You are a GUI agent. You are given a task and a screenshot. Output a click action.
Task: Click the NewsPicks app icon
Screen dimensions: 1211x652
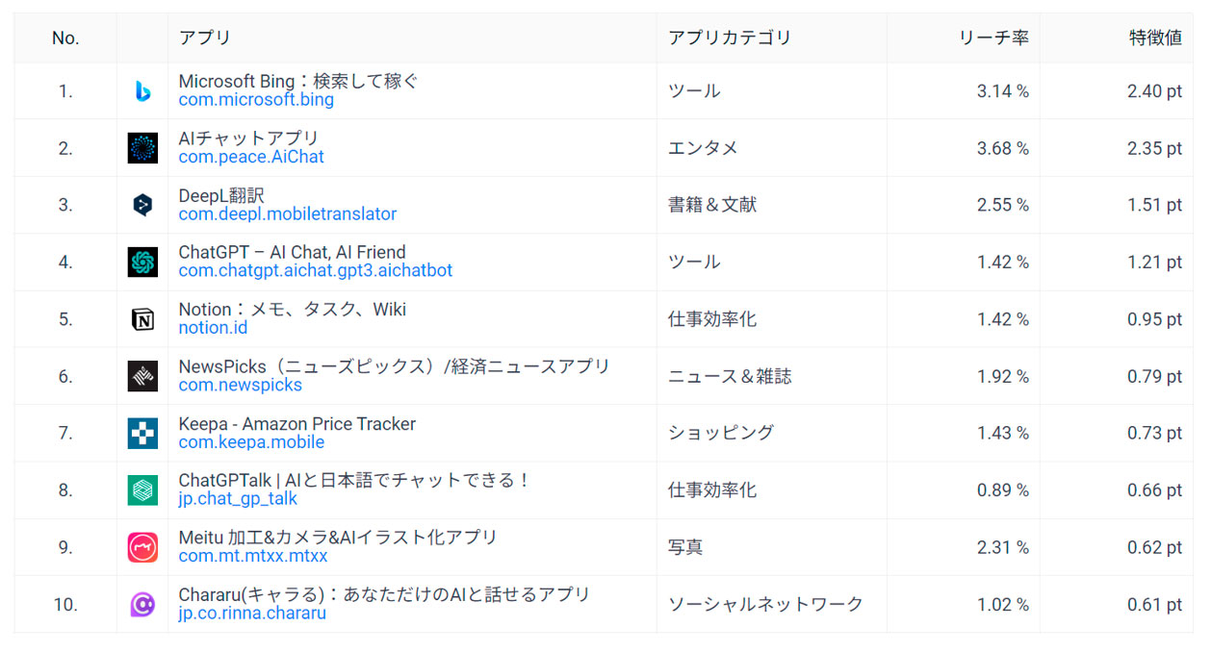[x=142, y=376]
